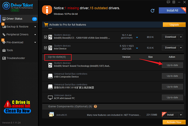Viewport: 188px width, 126px height.
Task: Open Pre-download section
Action: pyautogui.click(x=19, y=43)
